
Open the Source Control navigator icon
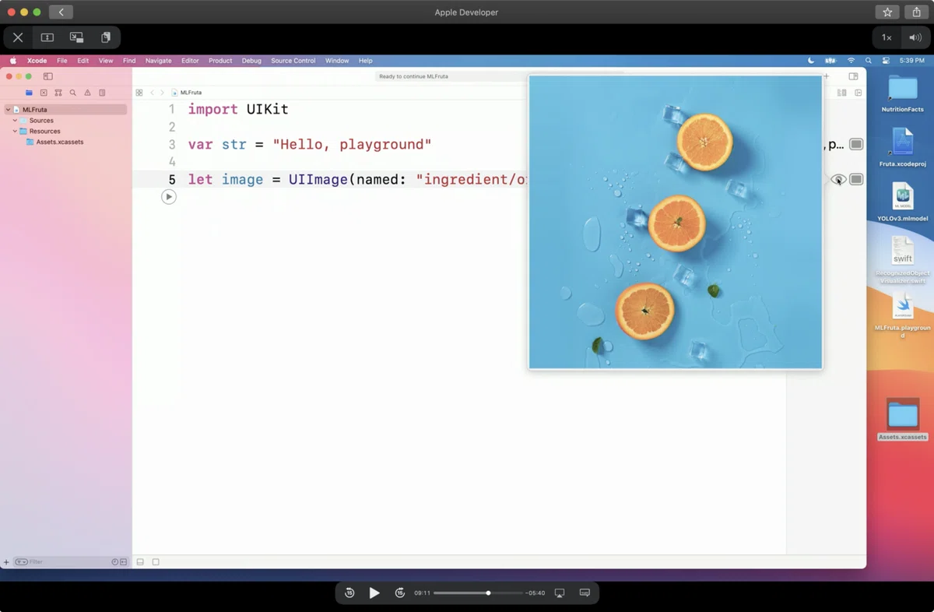click(x=44, y=93)
